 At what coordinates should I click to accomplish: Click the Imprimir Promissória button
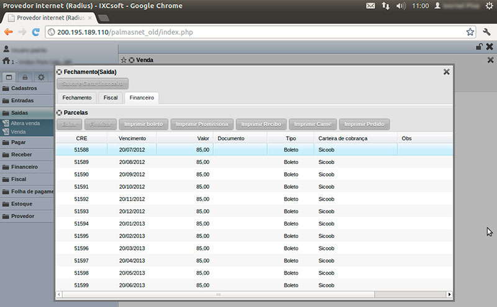click(202, 124)
